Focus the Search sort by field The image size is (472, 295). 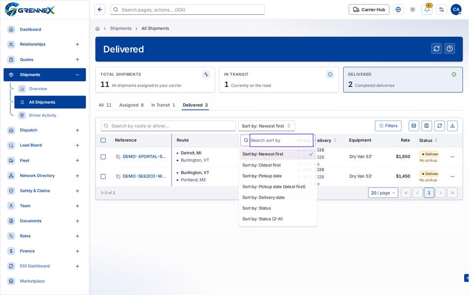coord(281,141)
